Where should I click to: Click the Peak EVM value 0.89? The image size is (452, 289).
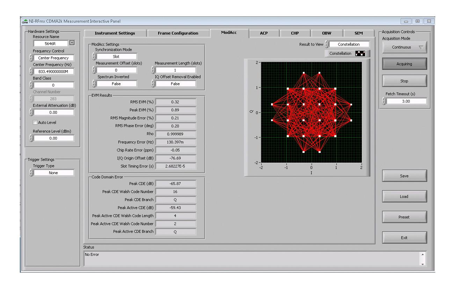[x=176, y=110]
